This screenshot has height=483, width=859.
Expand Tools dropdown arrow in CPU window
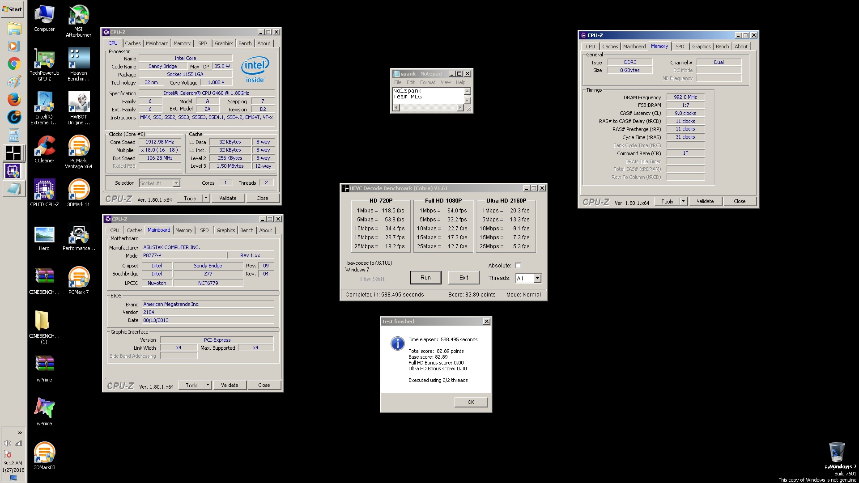pos(206,198)
